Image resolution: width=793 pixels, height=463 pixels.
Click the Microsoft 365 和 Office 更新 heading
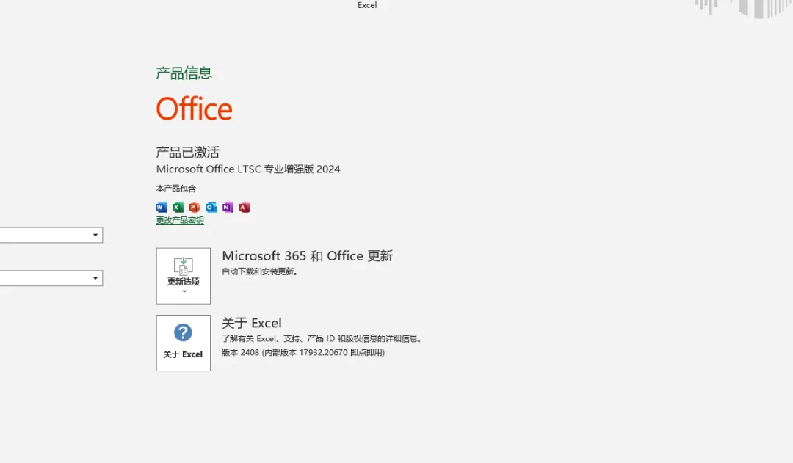(308, 256)
